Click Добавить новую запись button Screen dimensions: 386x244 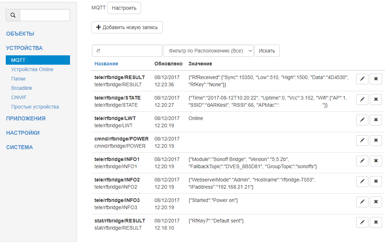point(127,27)
